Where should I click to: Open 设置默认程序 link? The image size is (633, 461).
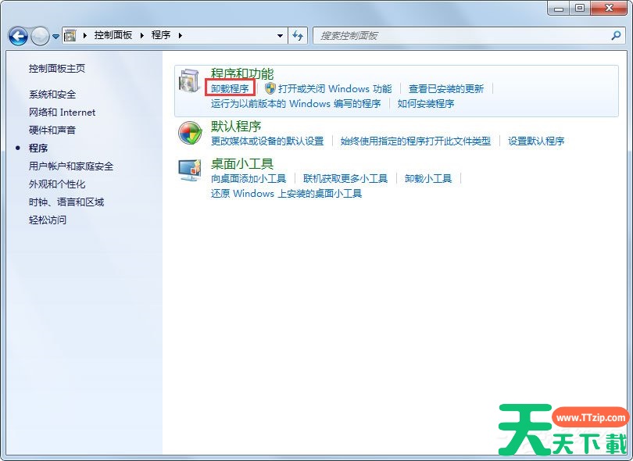coord(536,141)
